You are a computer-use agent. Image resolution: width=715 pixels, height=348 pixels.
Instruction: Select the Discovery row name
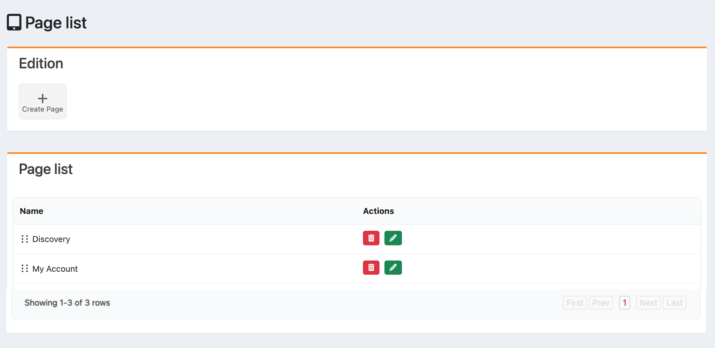pos(51,239)
